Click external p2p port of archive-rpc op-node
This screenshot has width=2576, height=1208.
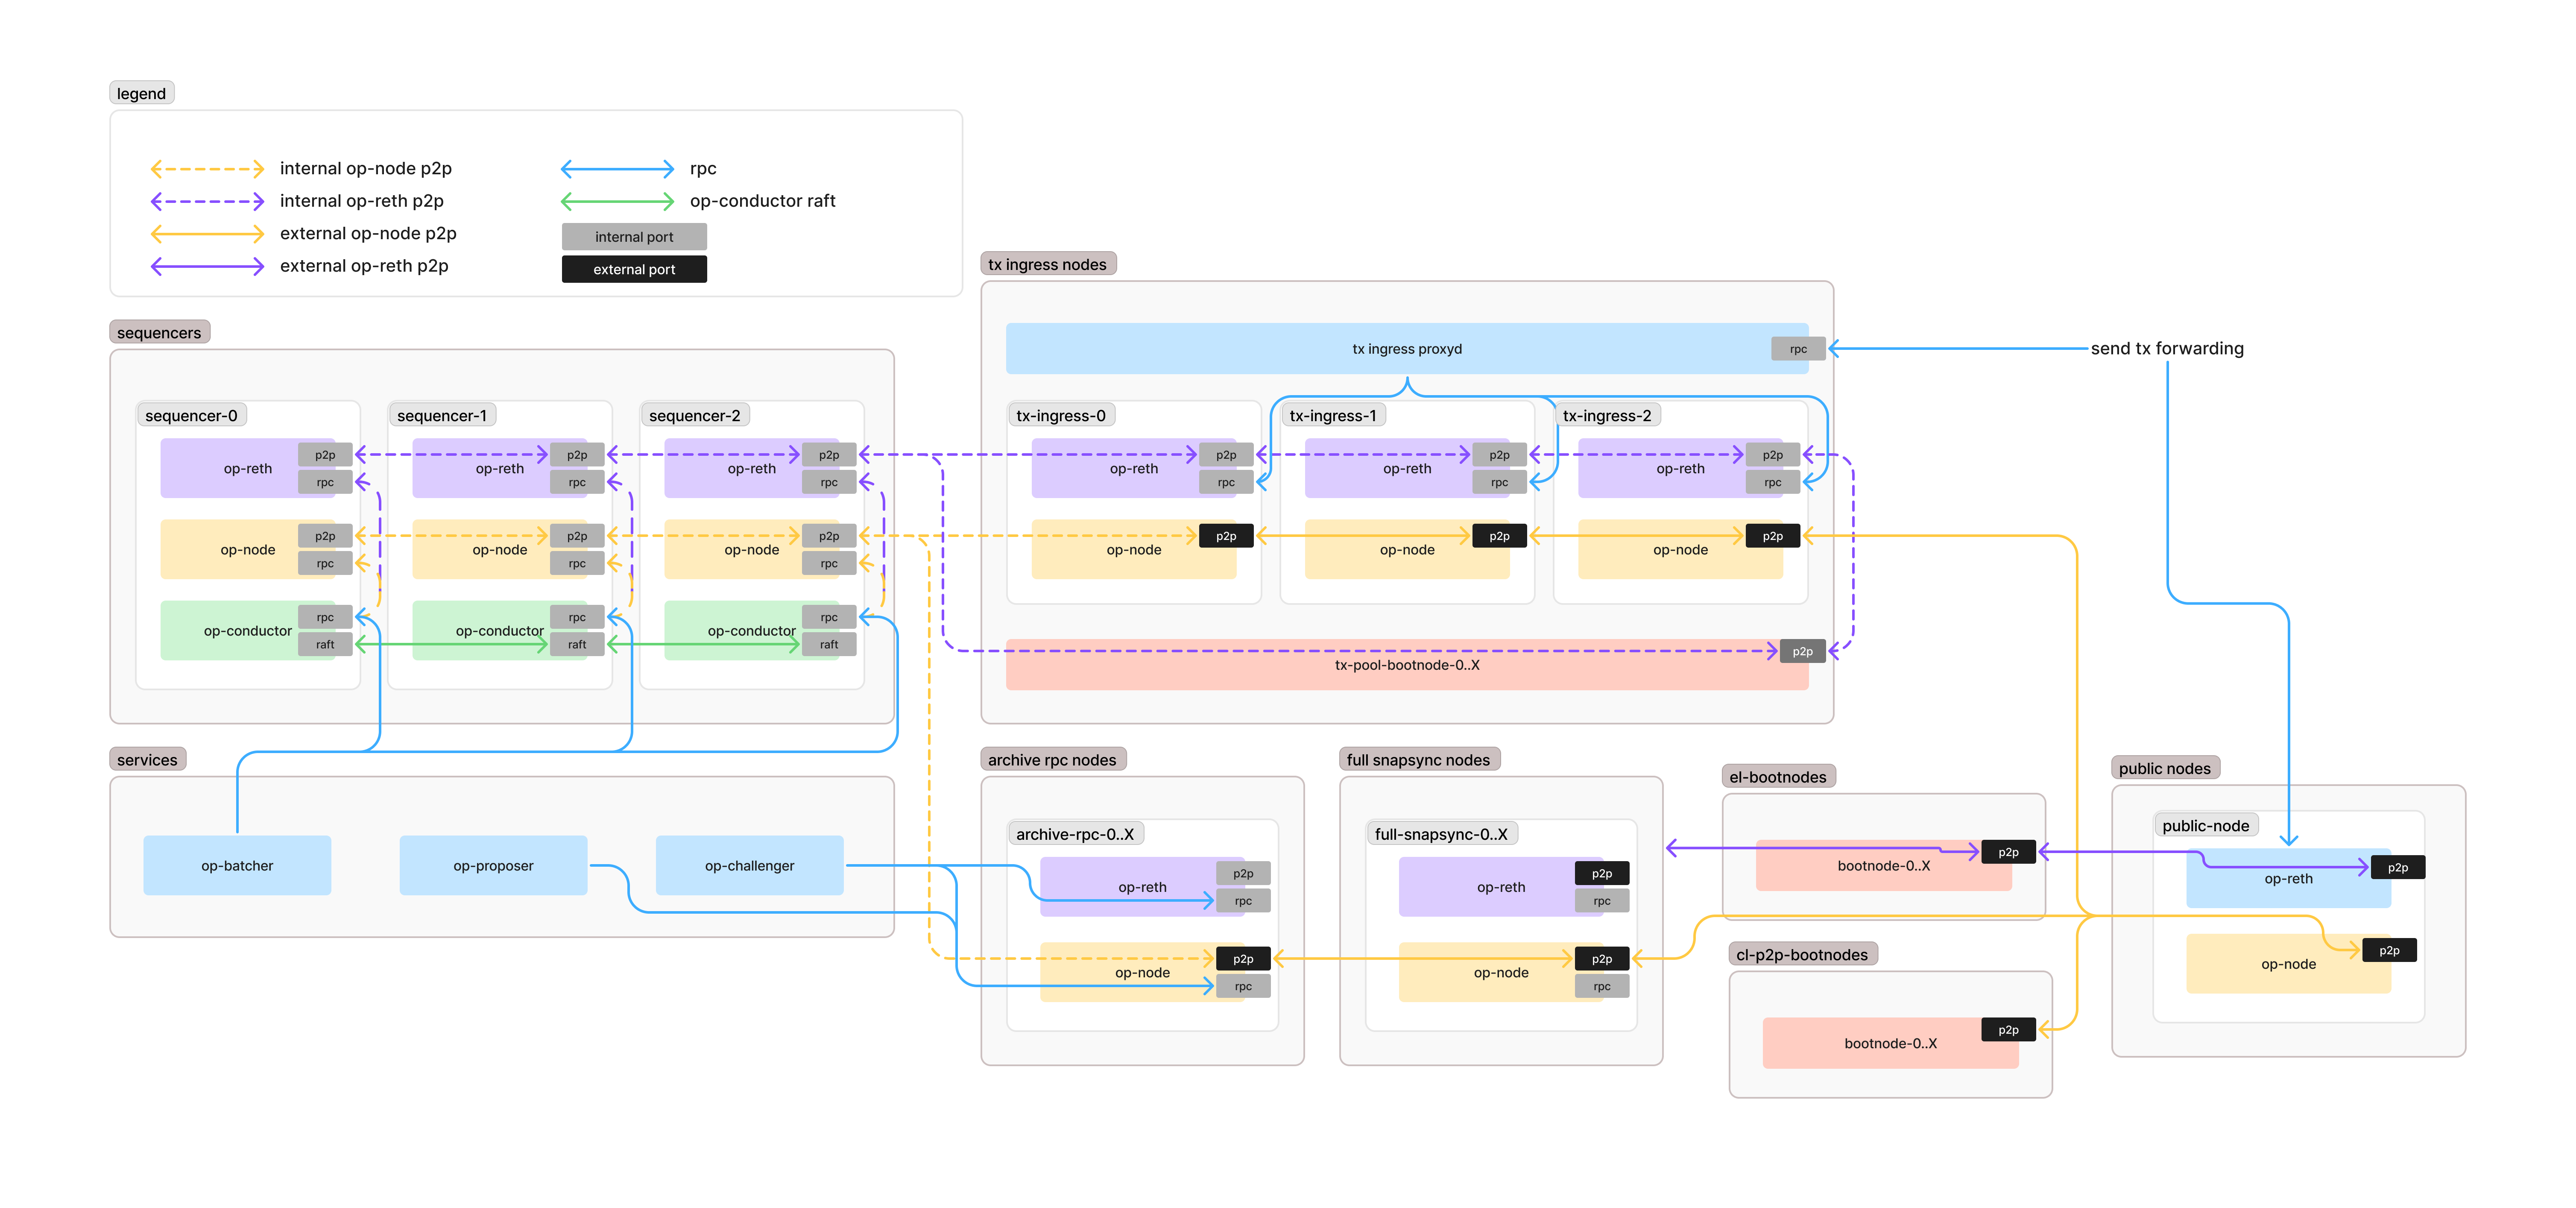(1243, 958)
